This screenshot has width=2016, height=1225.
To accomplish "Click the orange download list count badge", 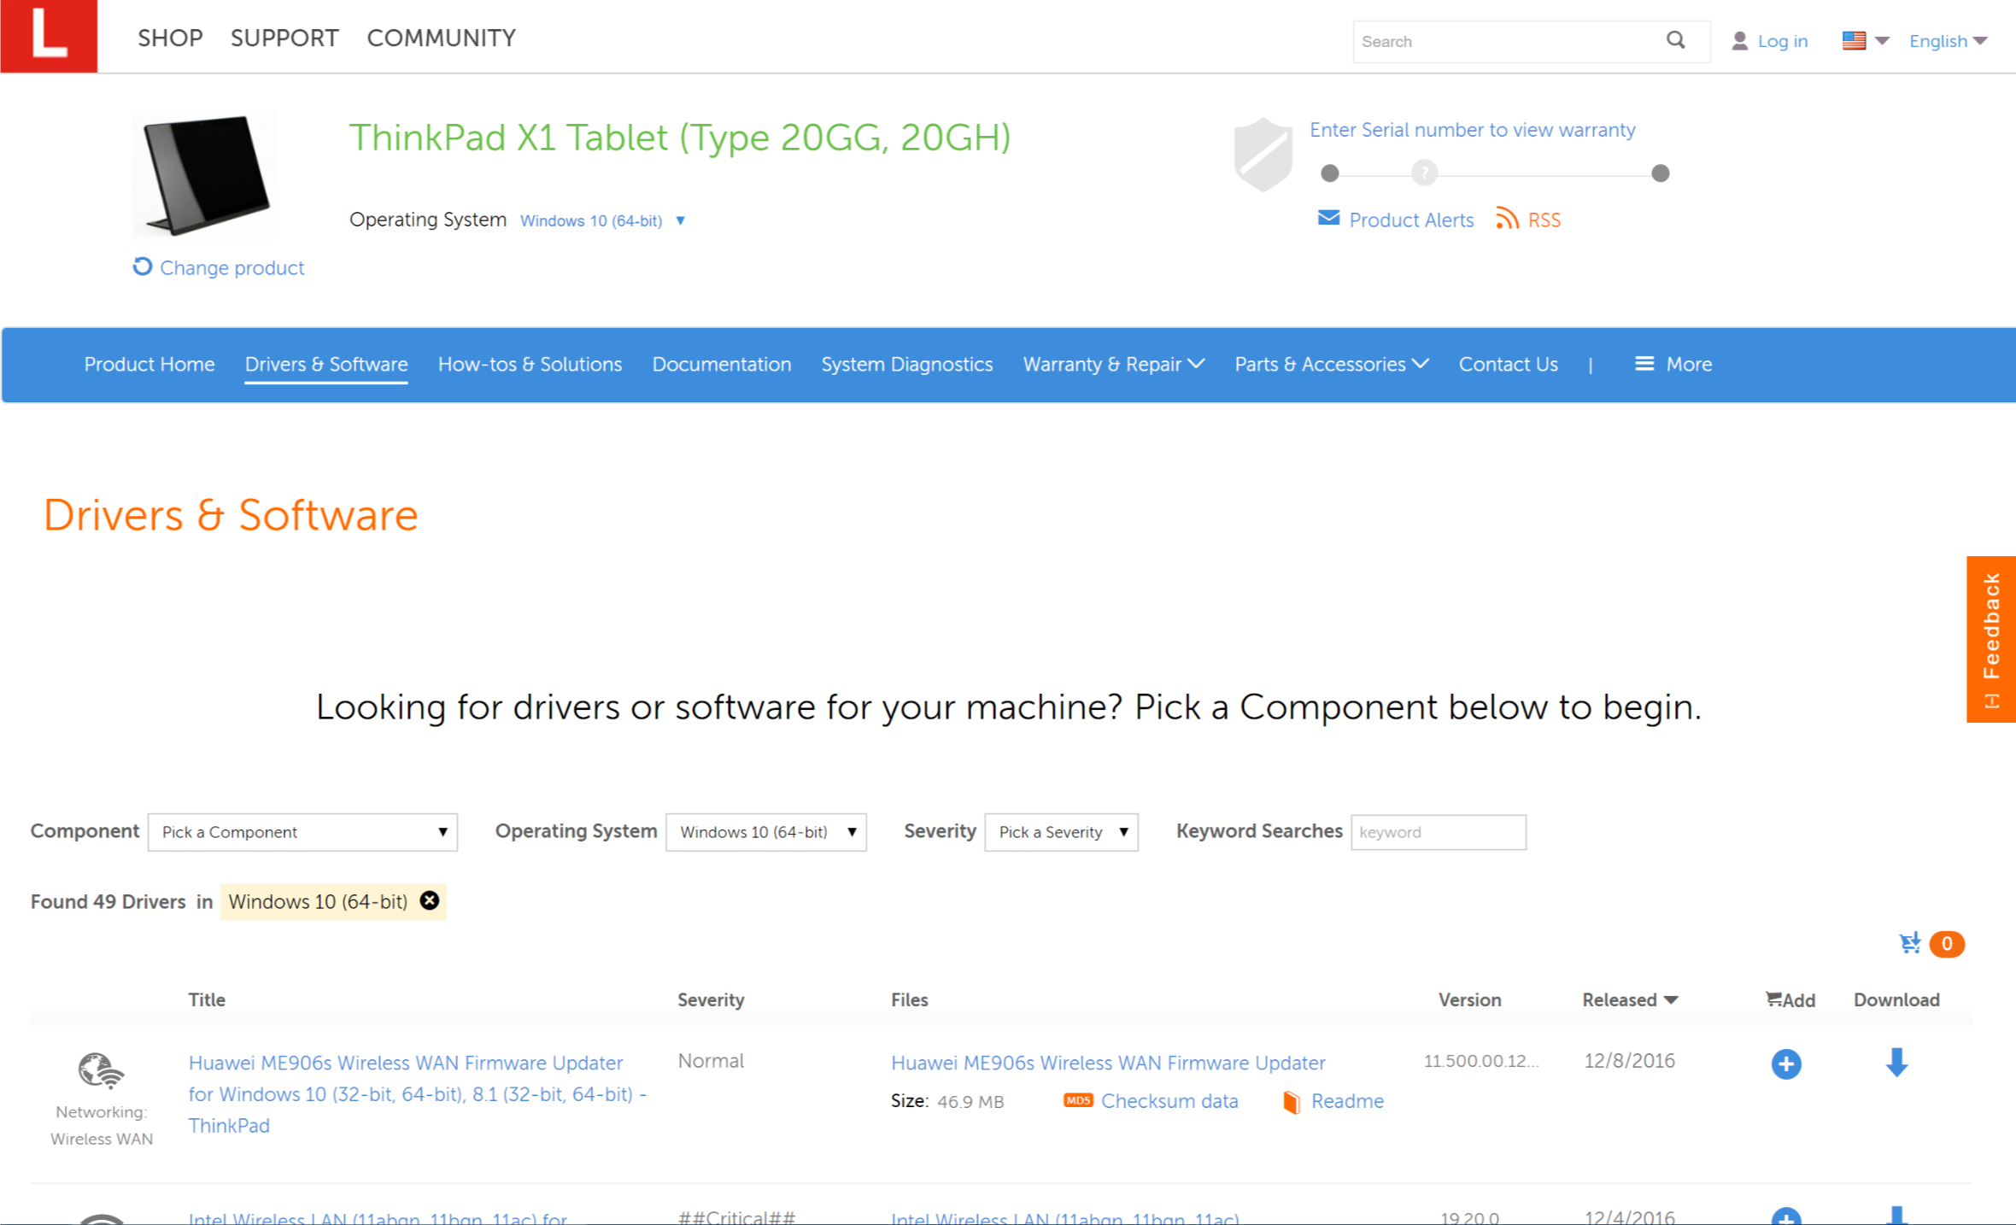I will (x=1947, y=943).
